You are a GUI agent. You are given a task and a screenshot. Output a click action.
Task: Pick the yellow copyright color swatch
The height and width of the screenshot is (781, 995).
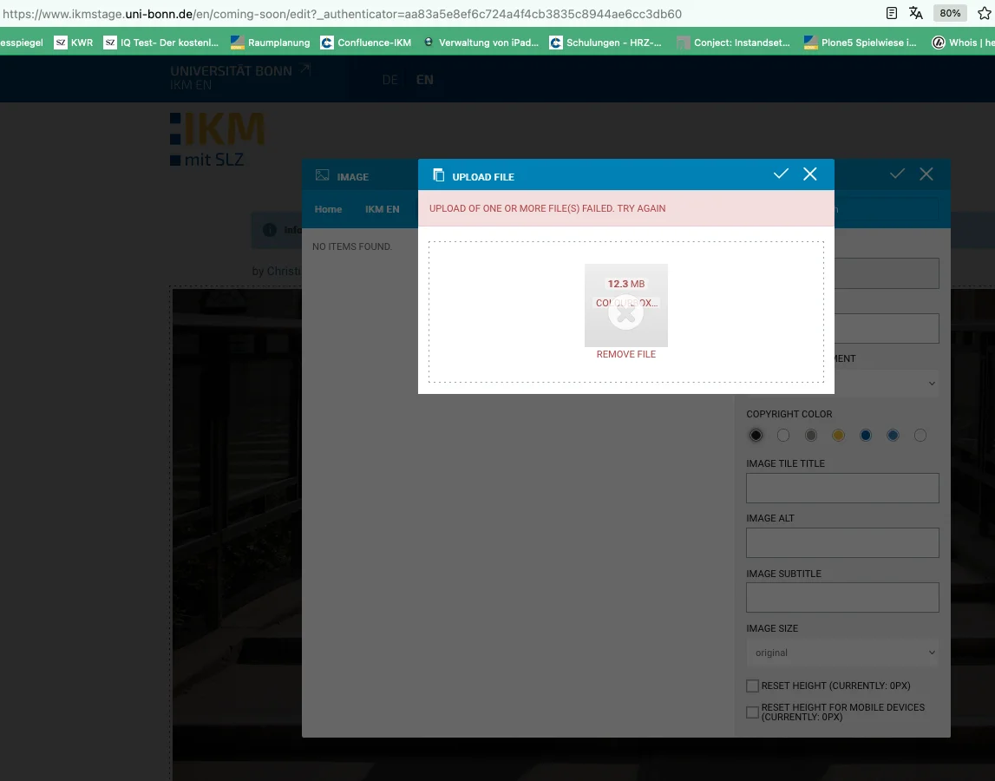(838, 435)
